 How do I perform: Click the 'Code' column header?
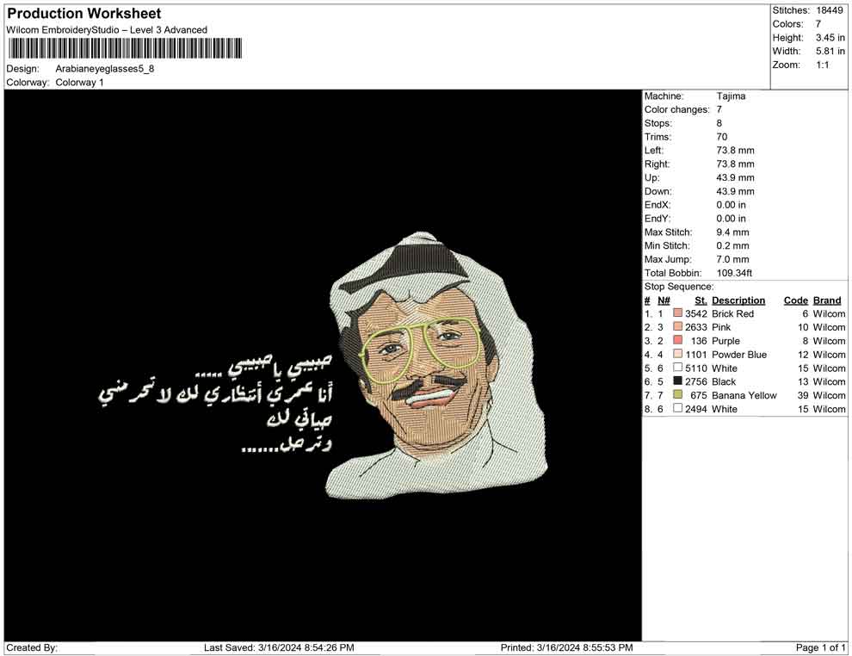[795, 300]
